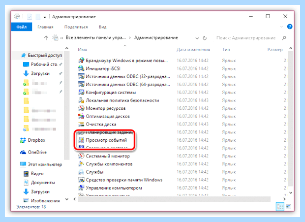Select the Монитор ресурсов icon
Screen dimensions: 305x222
[81, 108]
